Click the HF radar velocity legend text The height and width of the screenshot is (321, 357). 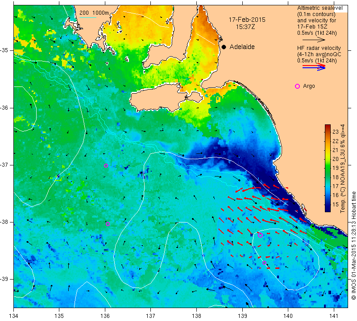coord(319,48)
